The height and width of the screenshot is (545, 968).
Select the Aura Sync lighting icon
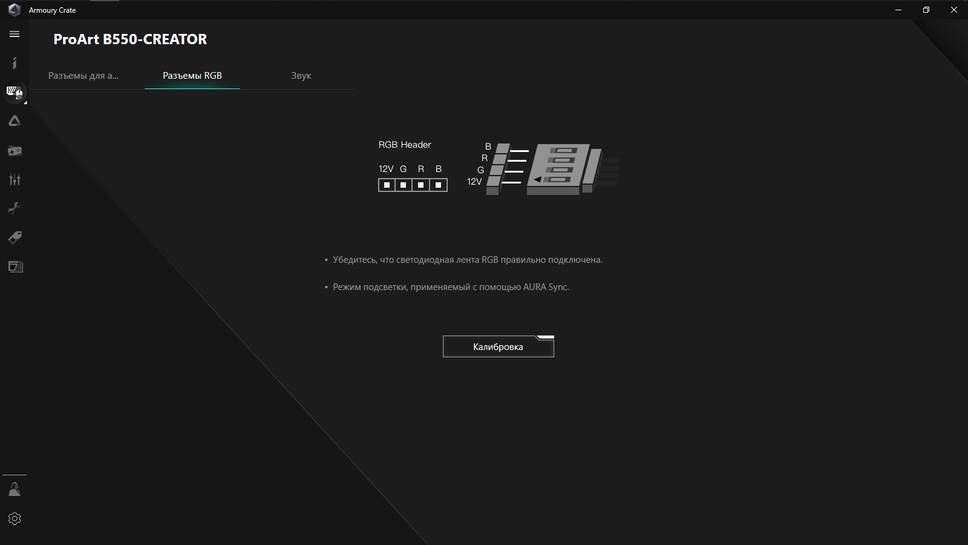(15, 121)
